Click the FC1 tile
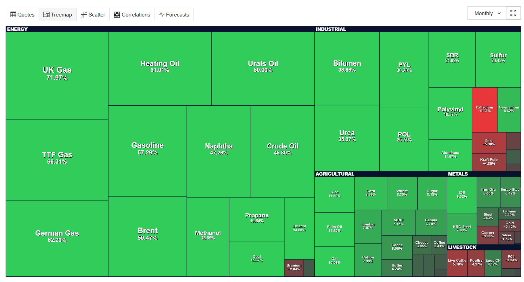Image resolution: width=524 pixels, height=282 pixels. point(511,259)
